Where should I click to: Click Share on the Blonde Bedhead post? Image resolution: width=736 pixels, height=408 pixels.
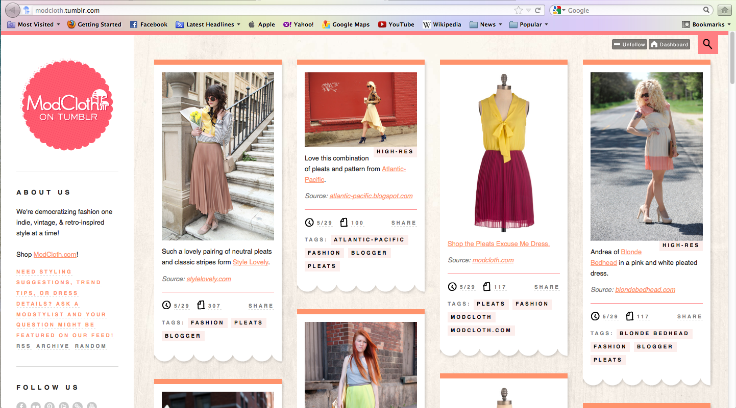(690, 317)
